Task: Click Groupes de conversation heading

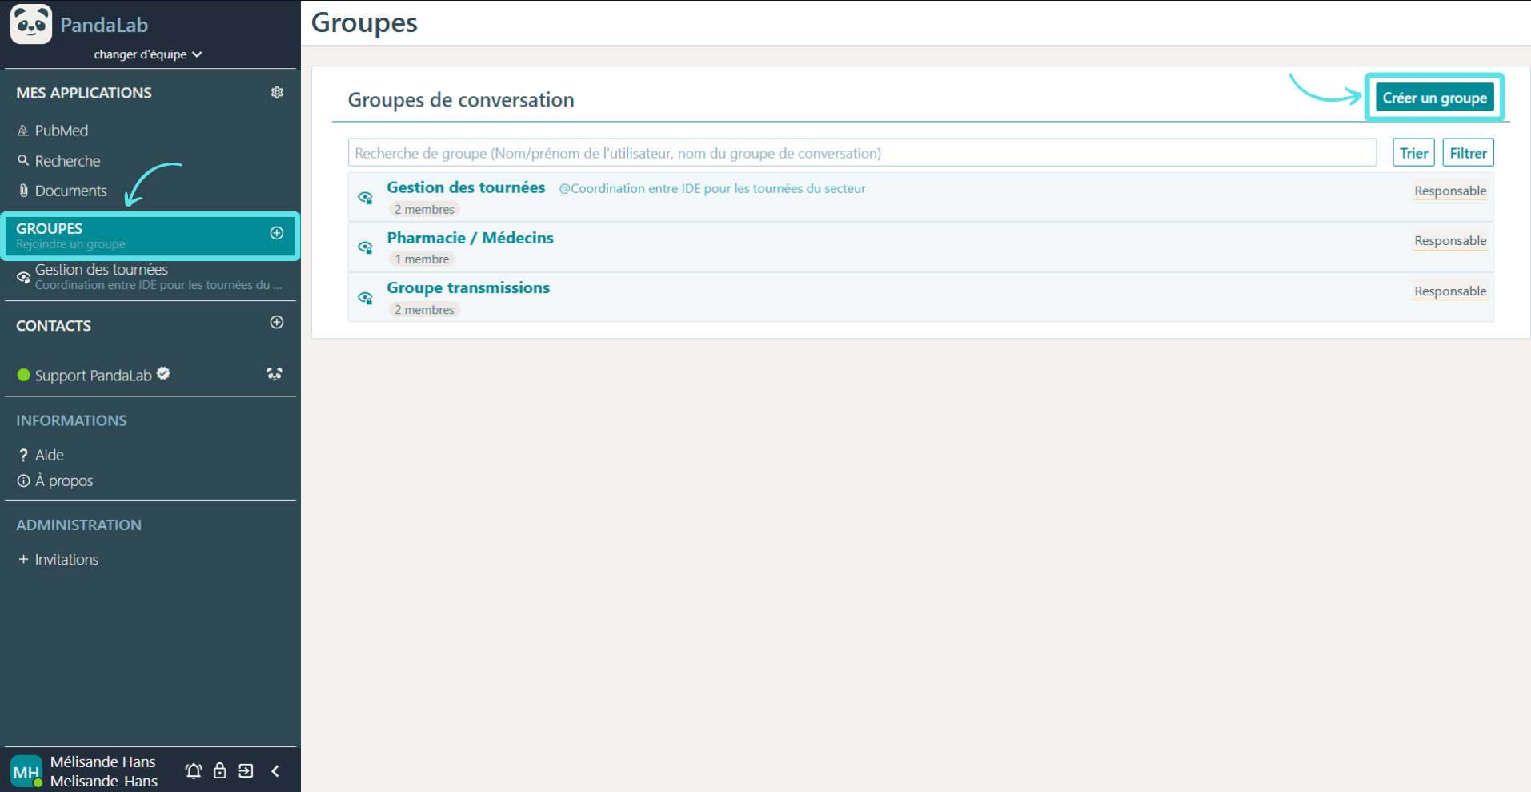Action: (461, 100)
